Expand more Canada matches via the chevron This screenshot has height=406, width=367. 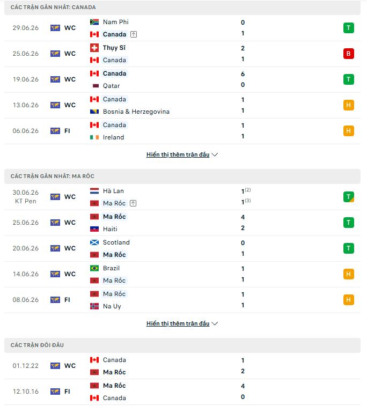tap(215, 154)
